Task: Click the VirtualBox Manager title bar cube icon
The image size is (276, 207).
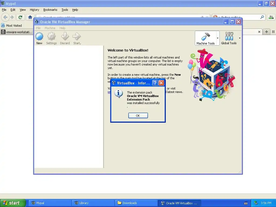Action: coord(37,22)
